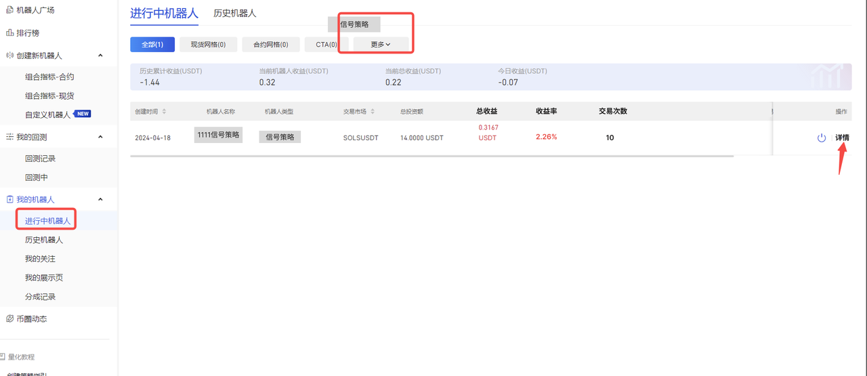Screen dimensions: 867x376
Task: Switch to the 历史机器人 tab at top
Action: (x=234, y=14)
